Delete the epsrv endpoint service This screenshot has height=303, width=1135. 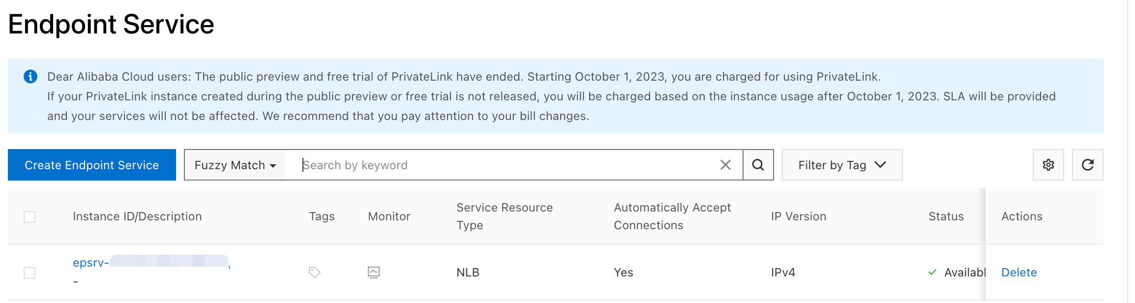point(1019,273)
